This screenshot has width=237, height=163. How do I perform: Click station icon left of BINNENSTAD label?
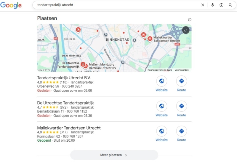tap(106, 34)
